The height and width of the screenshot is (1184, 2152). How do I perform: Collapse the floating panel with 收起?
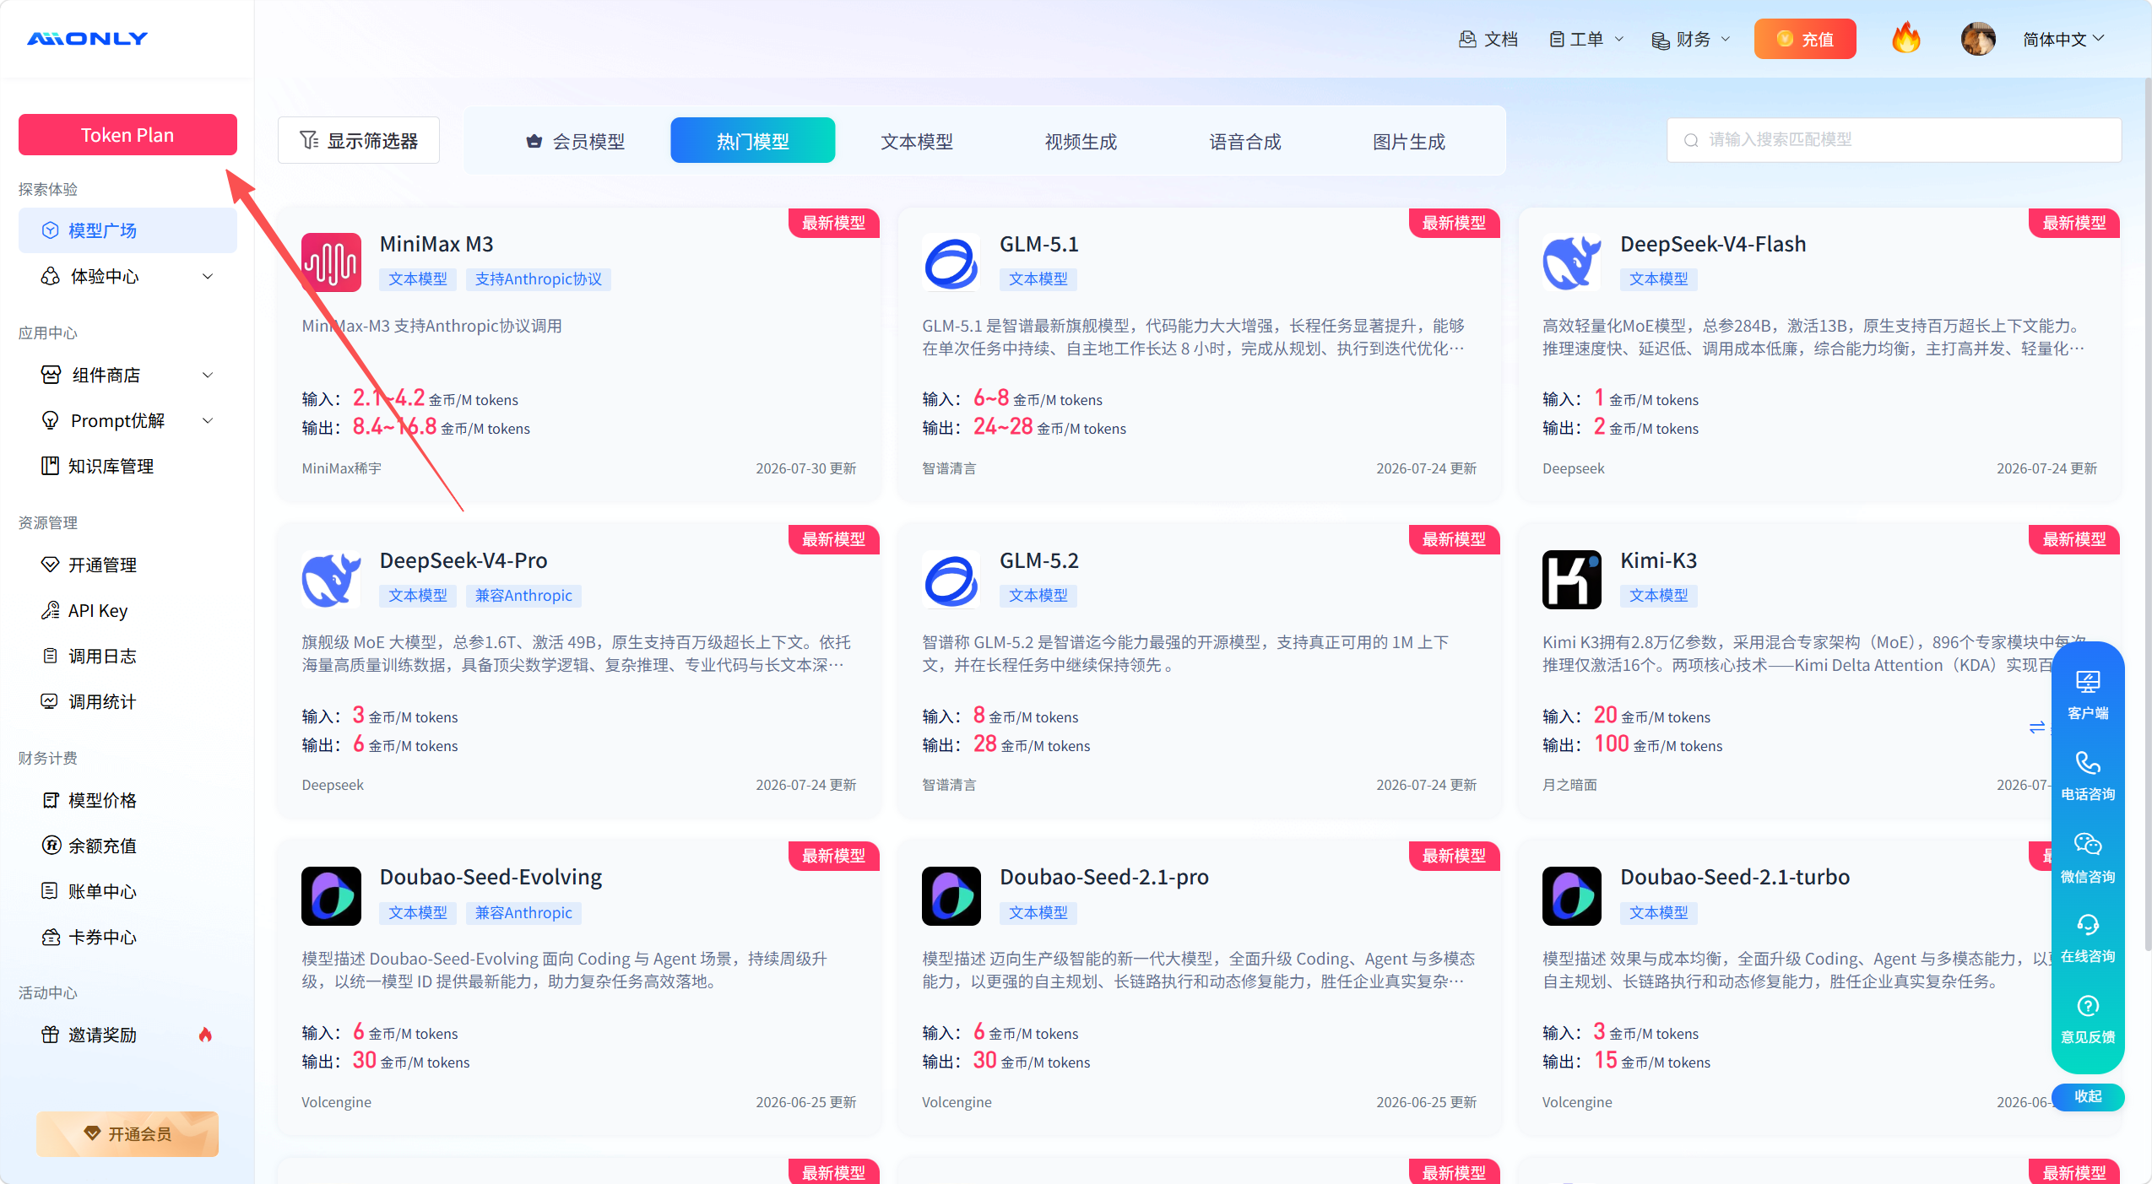pyautogui.click(x=2088, y=1096)
